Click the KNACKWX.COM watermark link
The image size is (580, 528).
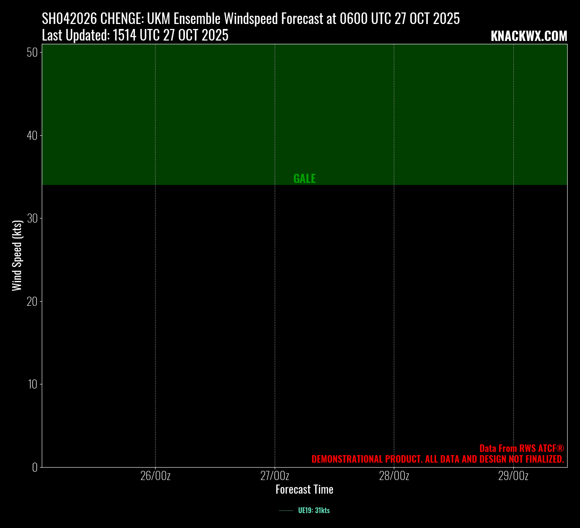coord(529,36)
